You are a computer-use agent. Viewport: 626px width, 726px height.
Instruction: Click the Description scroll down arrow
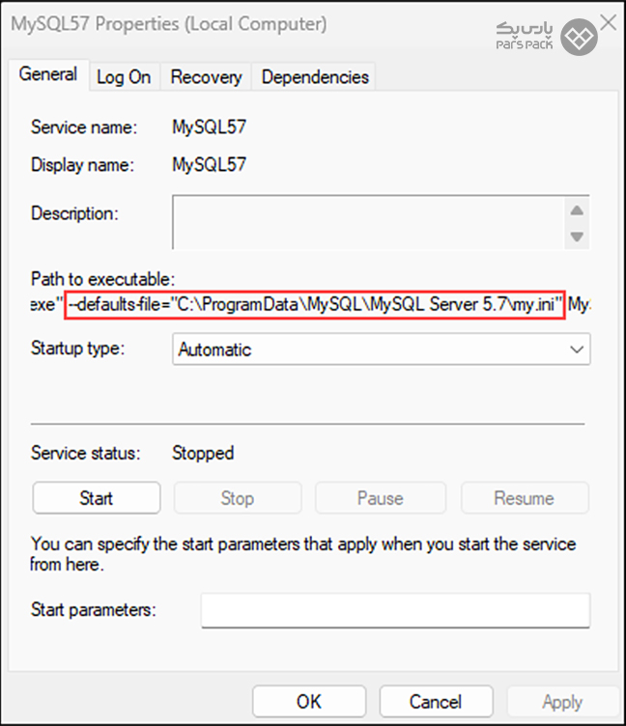point(577,237)
